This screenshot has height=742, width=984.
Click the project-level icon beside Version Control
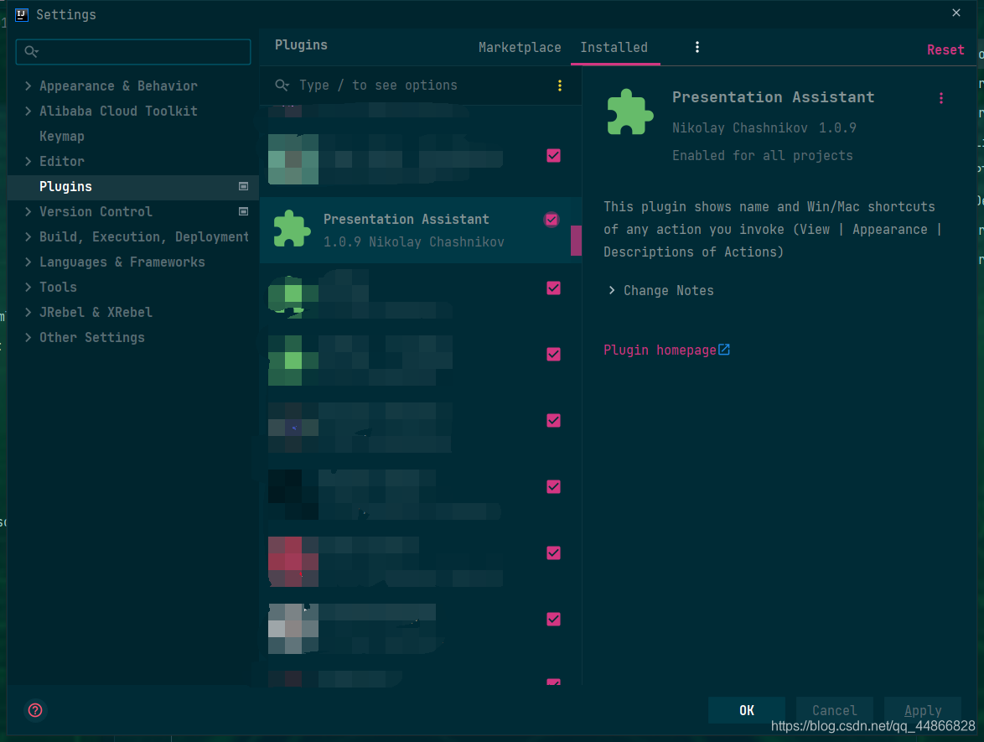pos(244,211)
